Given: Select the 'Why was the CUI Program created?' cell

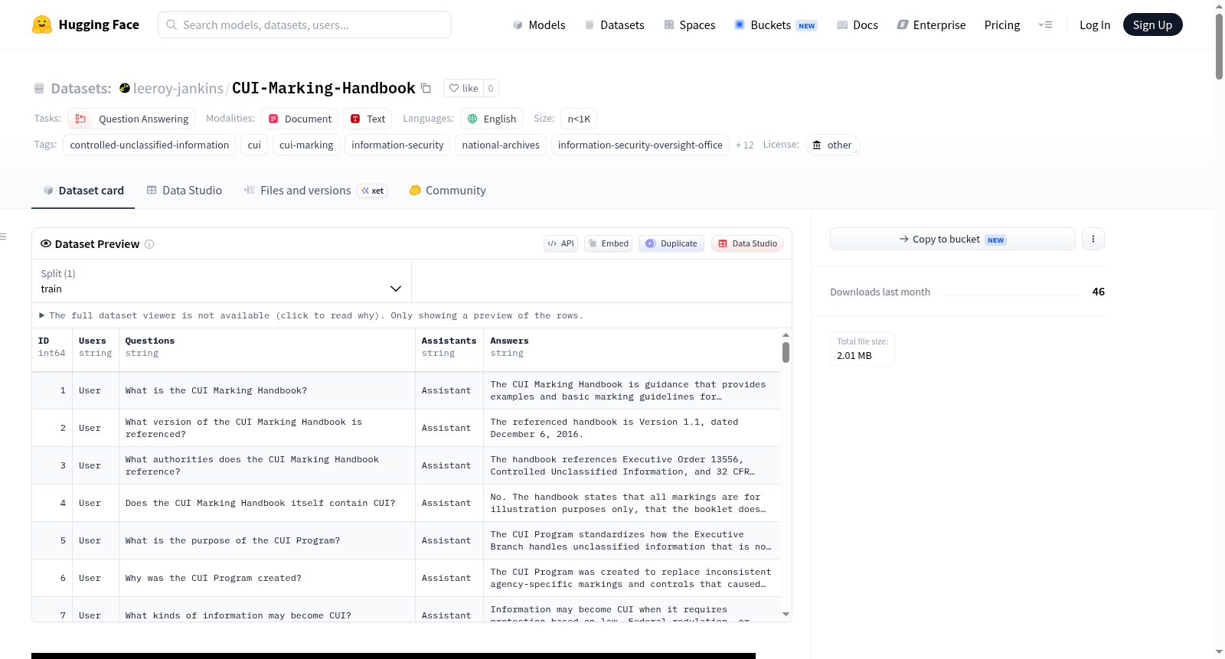Looking at the screenshot, I should click(267, 578).
